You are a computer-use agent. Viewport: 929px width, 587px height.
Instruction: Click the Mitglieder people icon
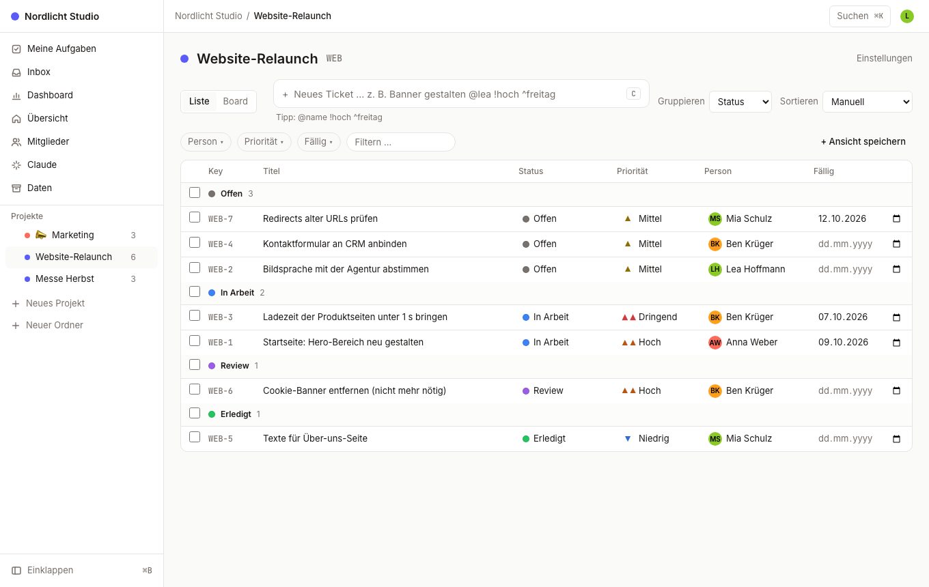click(16, 142)
